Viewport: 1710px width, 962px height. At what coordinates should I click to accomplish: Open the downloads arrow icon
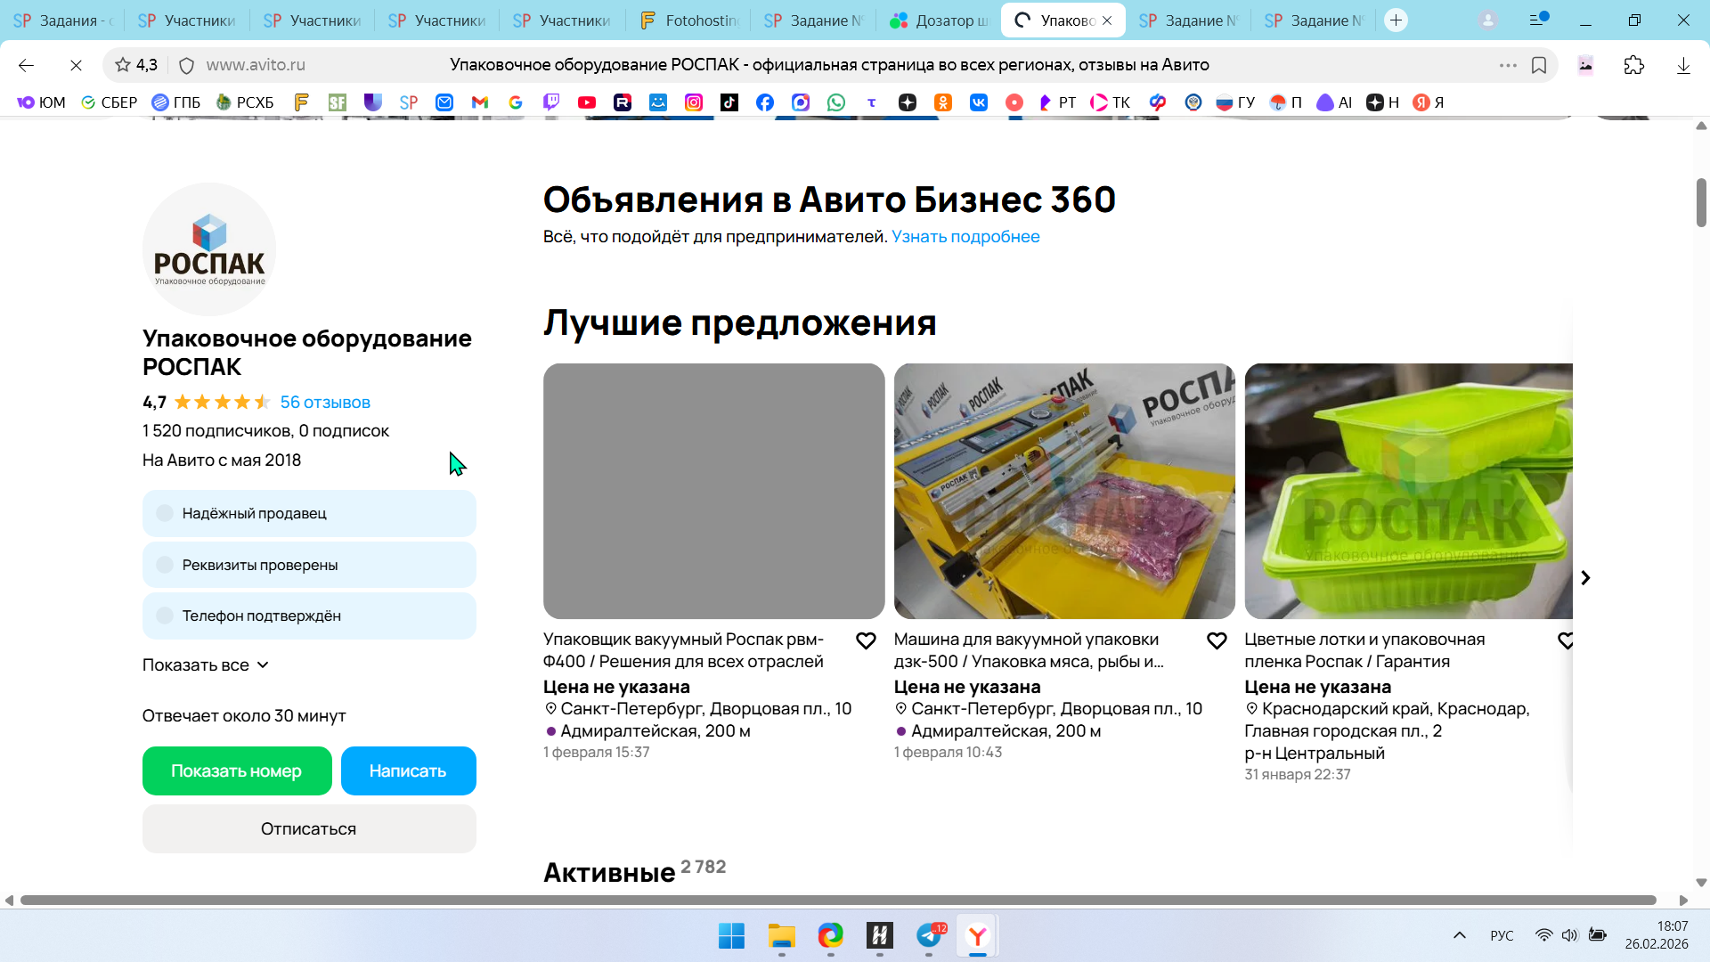click(1683, 65)
